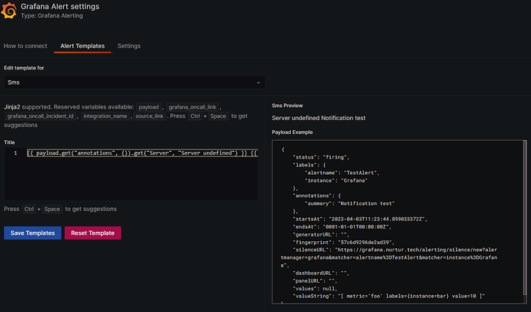Click the Grafana logo icon
The height and width of the screenshot is (312, 531).
coord(8,11)
